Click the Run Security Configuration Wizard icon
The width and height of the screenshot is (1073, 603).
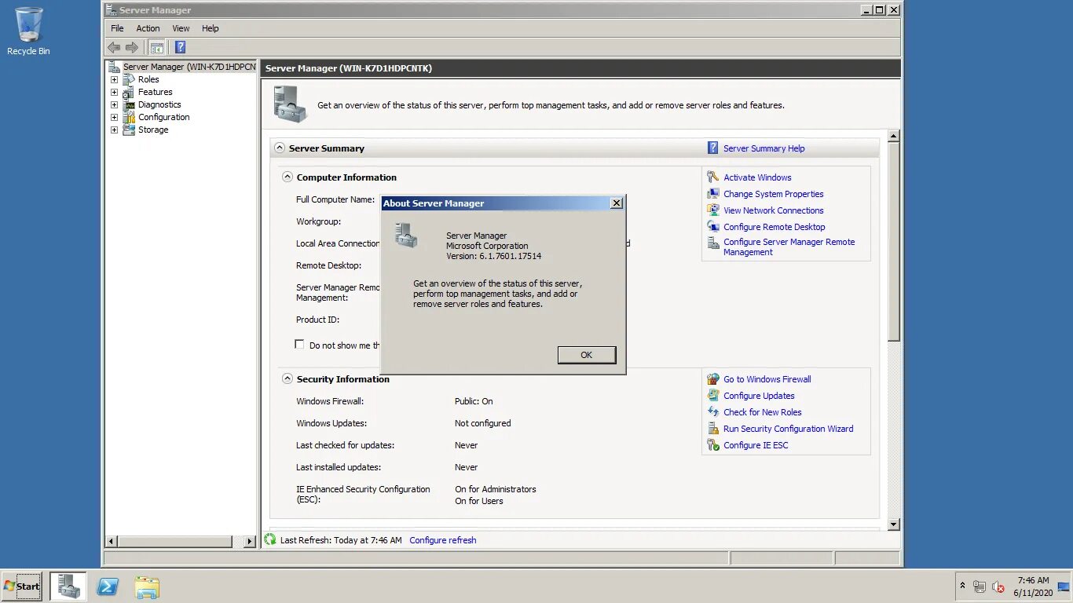(712, 429)
